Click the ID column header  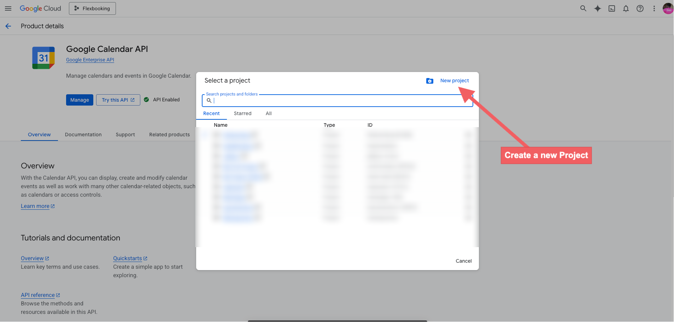[x=370, y=125]
